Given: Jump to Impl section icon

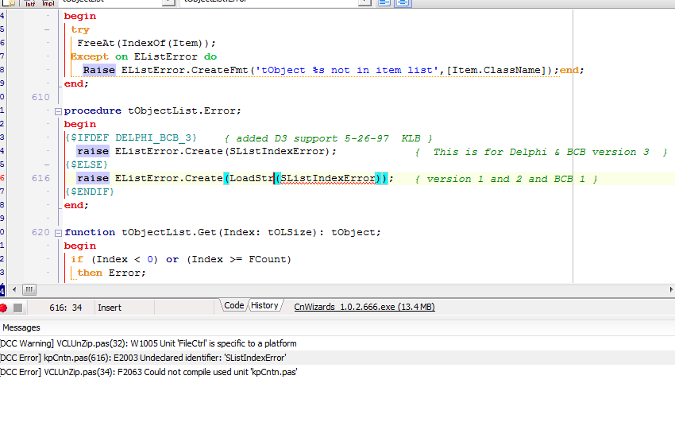Looking at the screenshot, I should [48, 2].
